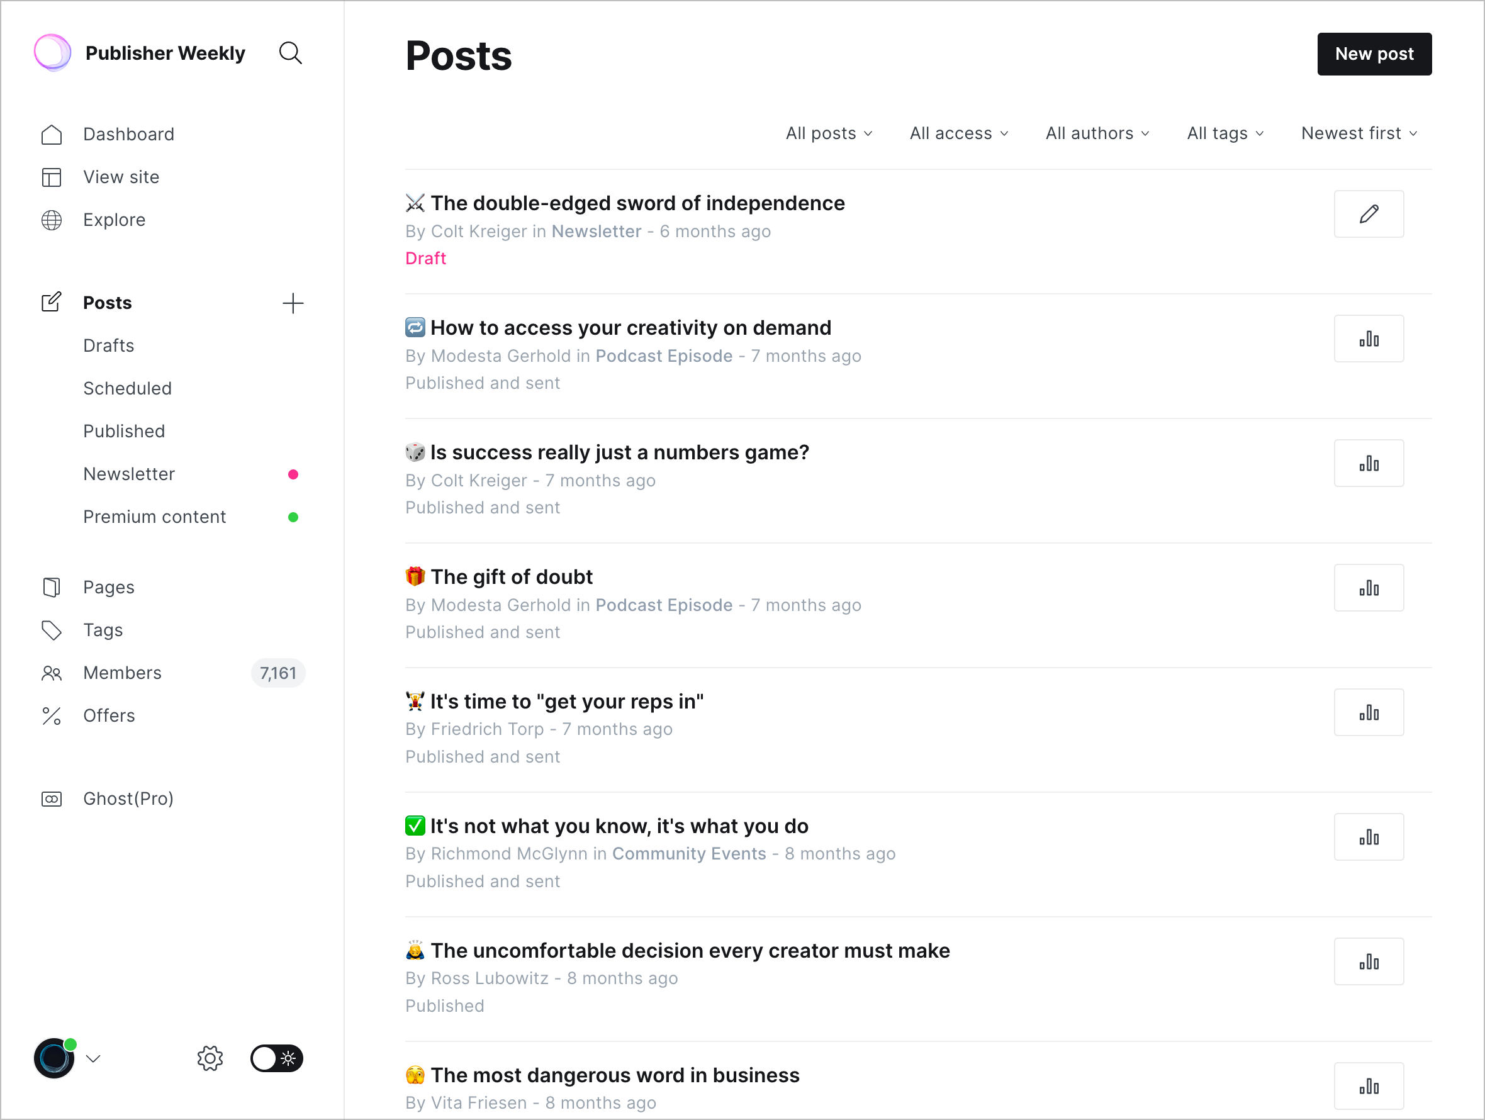1485x1120 pixels.
Task: Click the plus icon next to Posts
Action: pos(293,303)
